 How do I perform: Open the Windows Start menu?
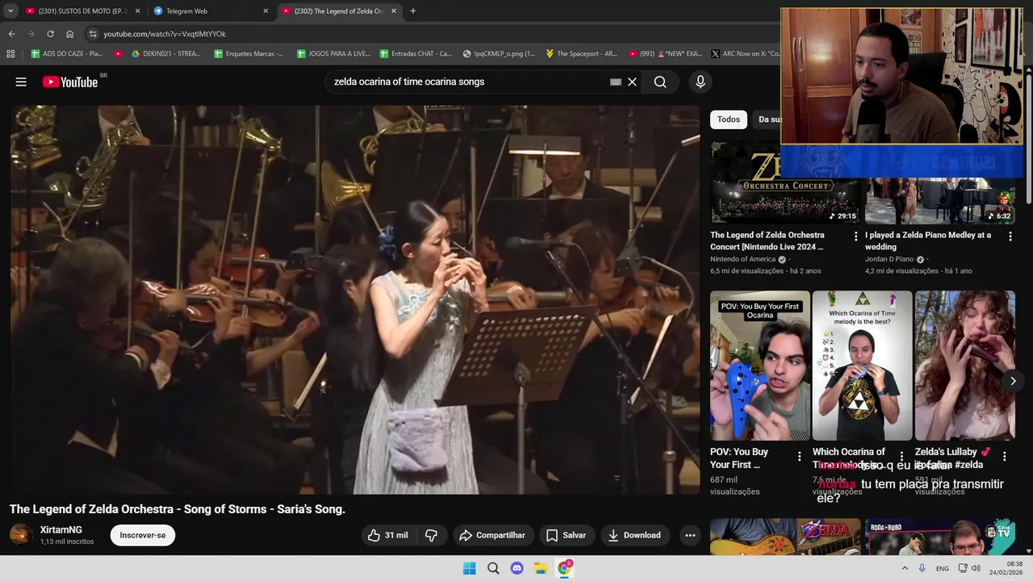click(469, 568)
